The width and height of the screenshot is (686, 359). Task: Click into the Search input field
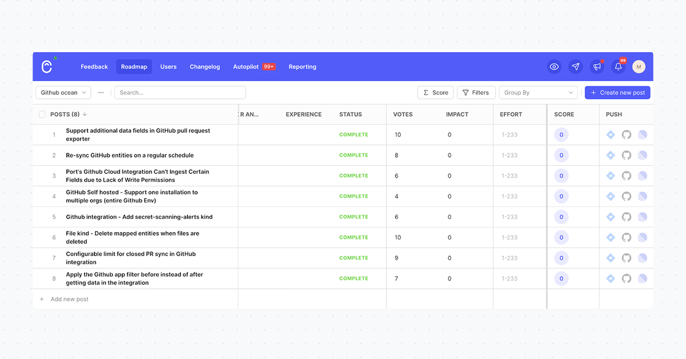[x=180, y=93]
